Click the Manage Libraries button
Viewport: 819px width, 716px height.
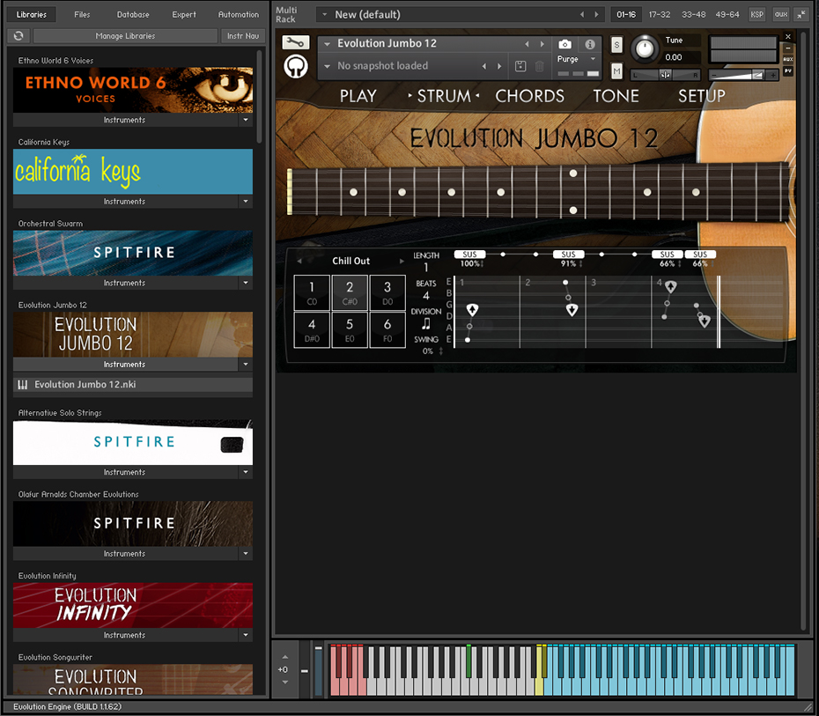tap(125, 35)
